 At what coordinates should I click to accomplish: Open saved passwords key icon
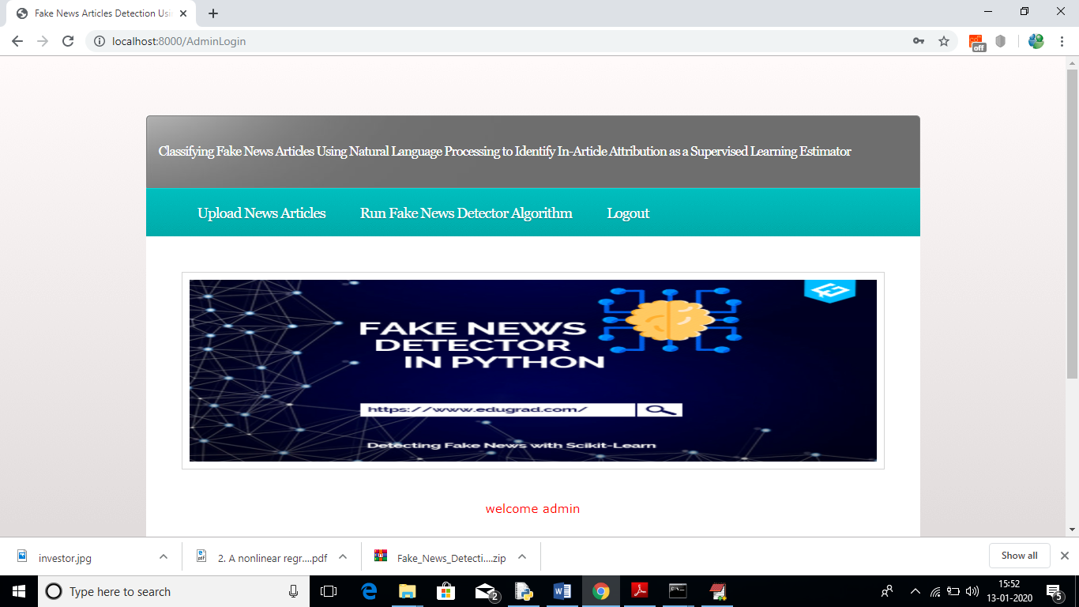[919, 41]
